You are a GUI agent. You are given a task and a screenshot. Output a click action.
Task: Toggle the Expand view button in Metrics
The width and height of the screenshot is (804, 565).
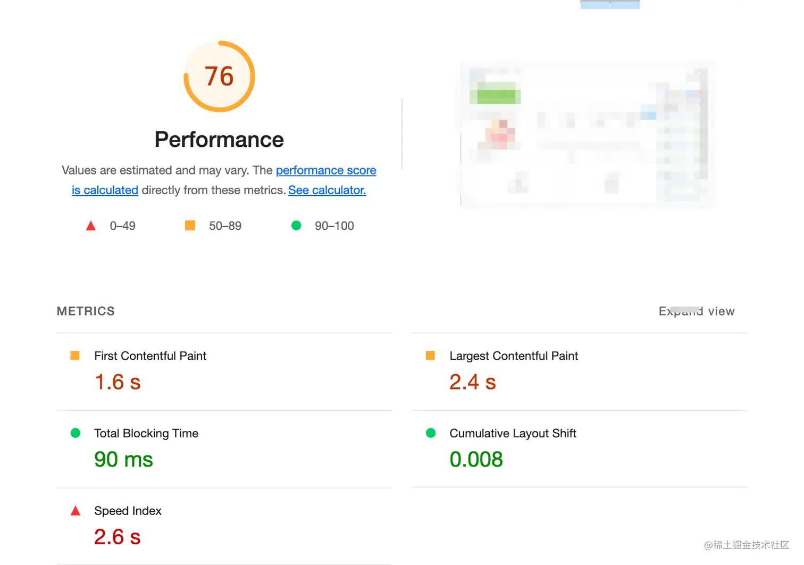(697, 311)
